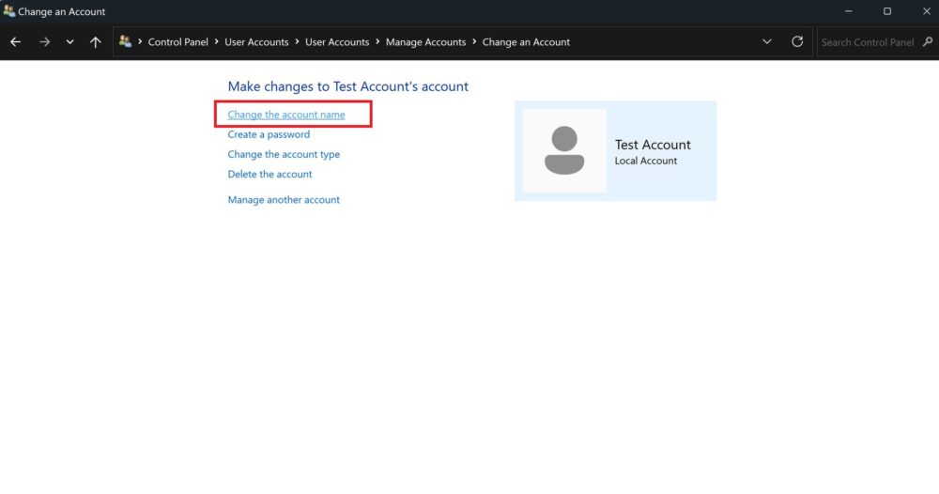Open the Change the account name link
Screen dimensions: 939x494
coord(286,115)
